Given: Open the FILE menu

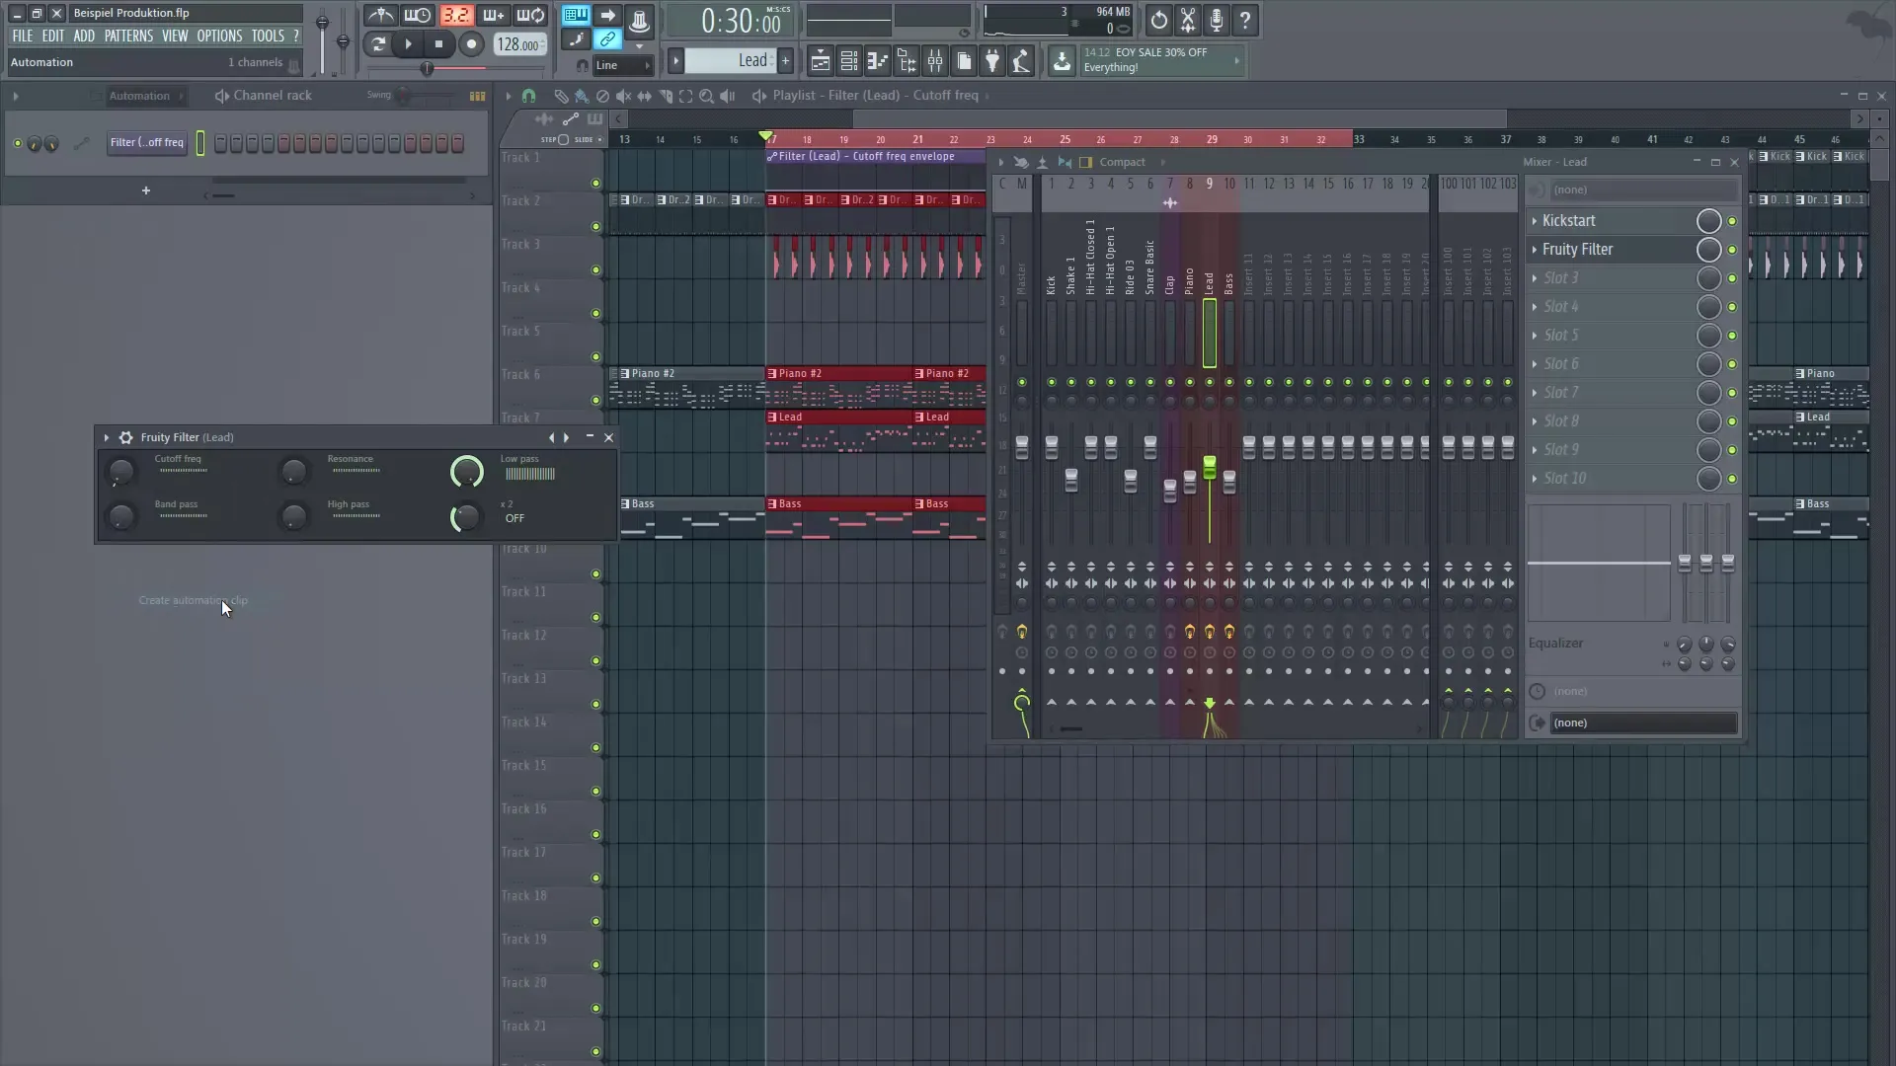Looking at the screenshot, I should pos(22,36).
